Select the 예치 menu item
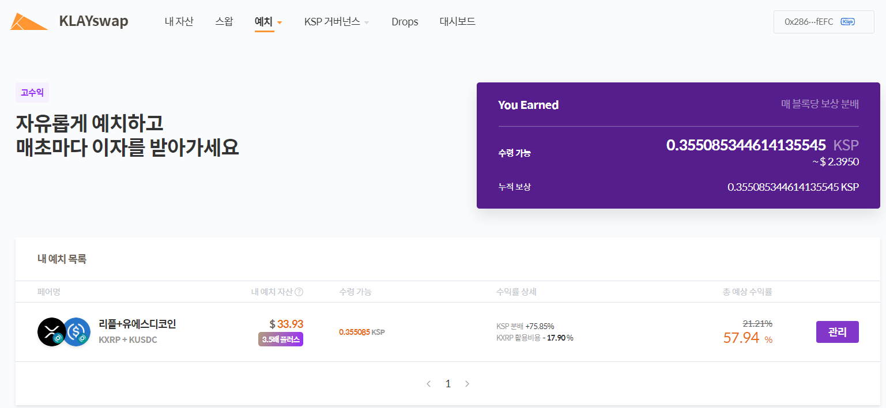 click(263, 22)
